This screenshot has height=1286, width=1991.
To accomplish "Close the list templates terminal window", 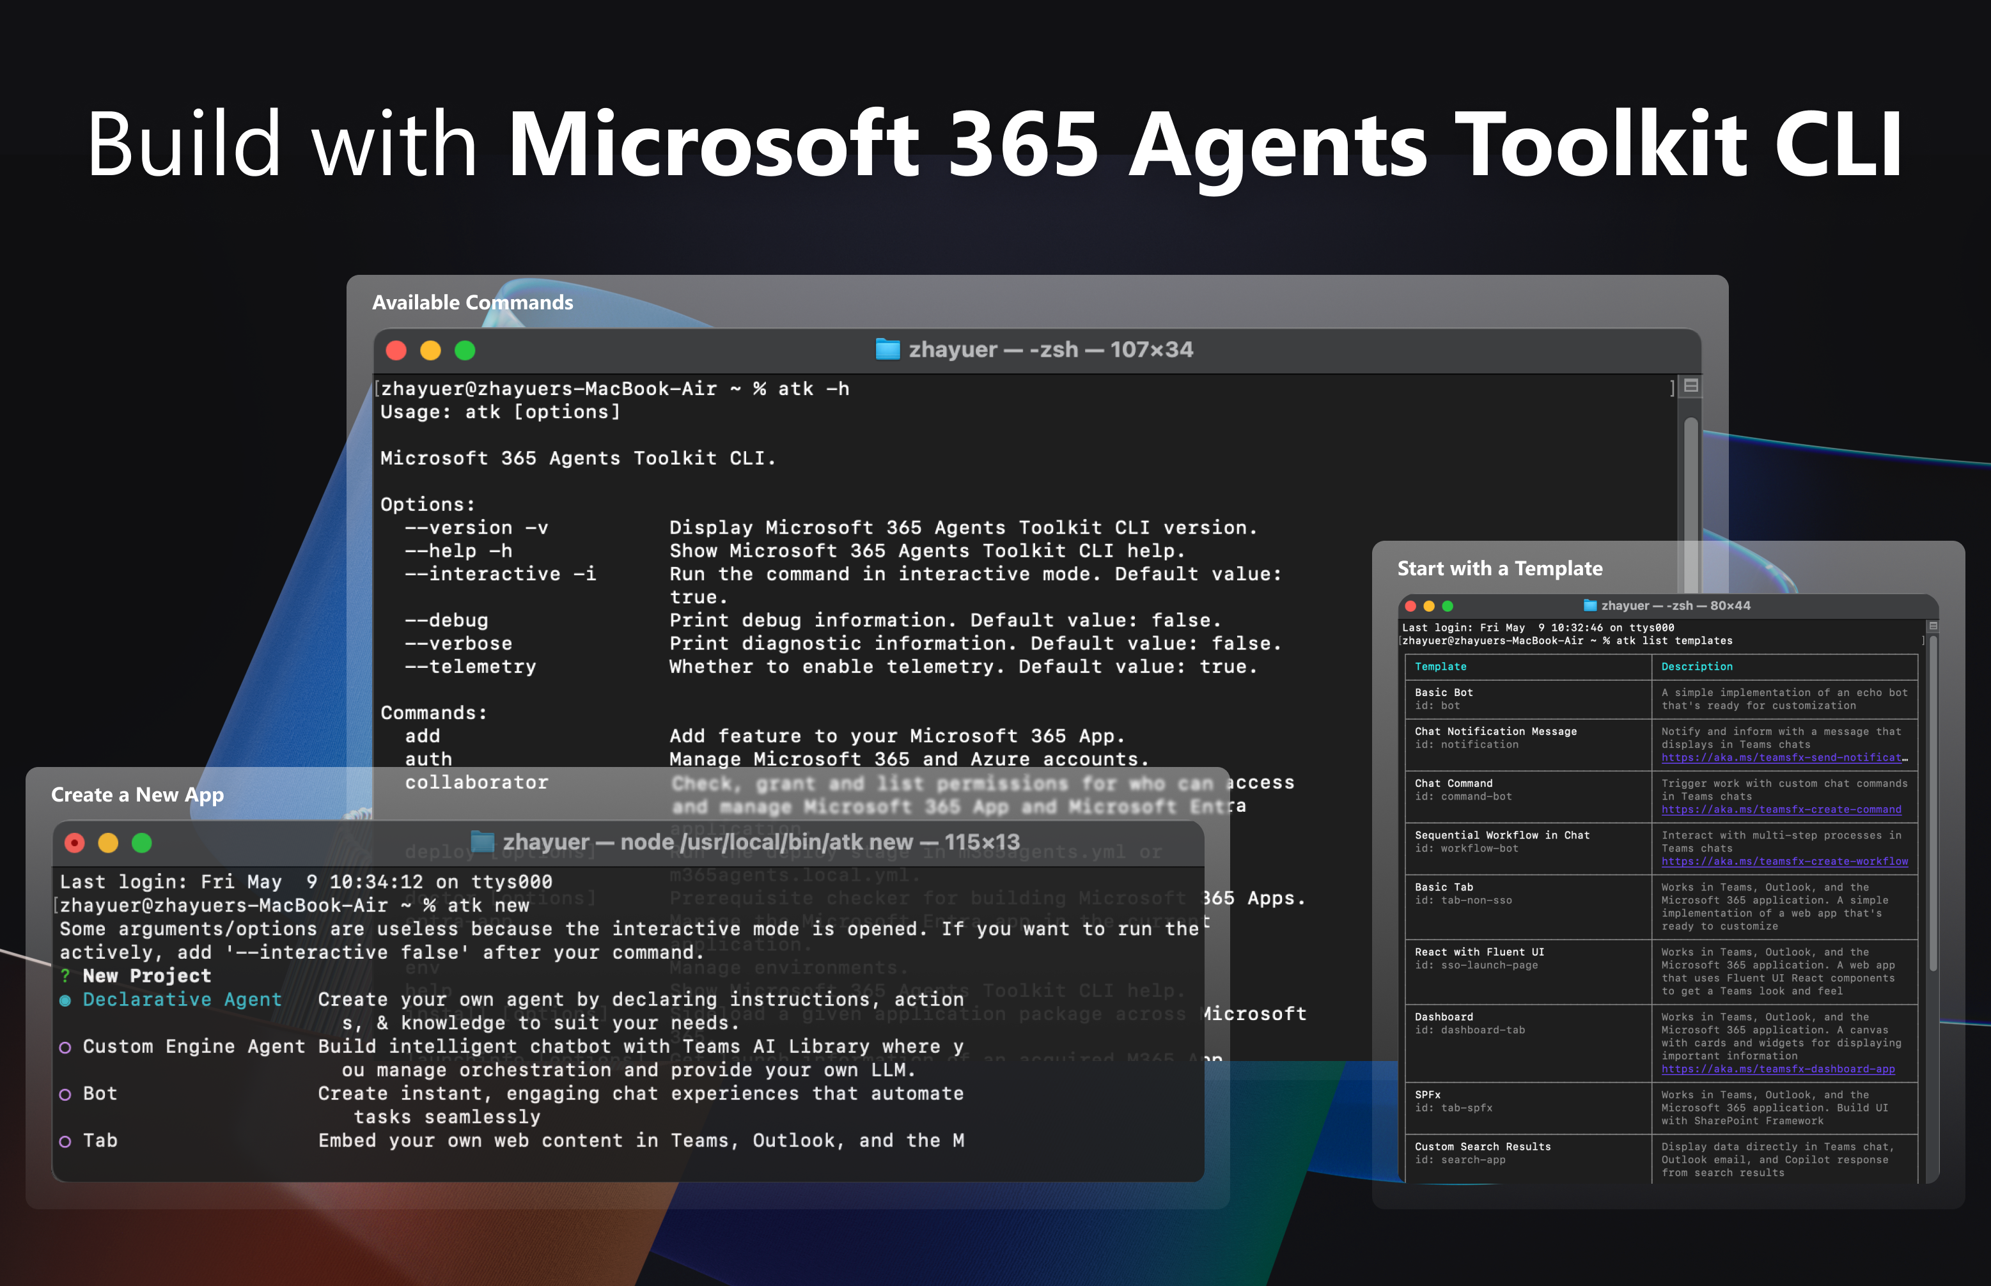I will tap(1410, 607).
